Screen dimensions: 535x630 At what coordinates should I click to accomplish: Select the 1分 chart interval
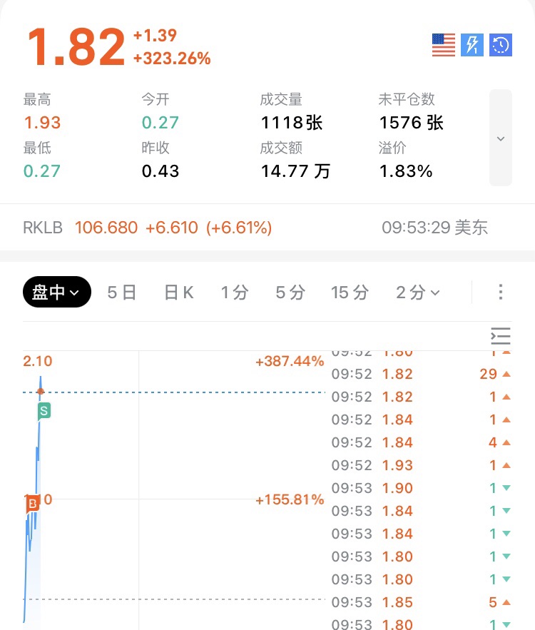coord(235,293)
